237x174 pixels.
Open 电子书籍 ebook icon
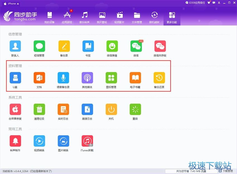(x=135, y=78)
